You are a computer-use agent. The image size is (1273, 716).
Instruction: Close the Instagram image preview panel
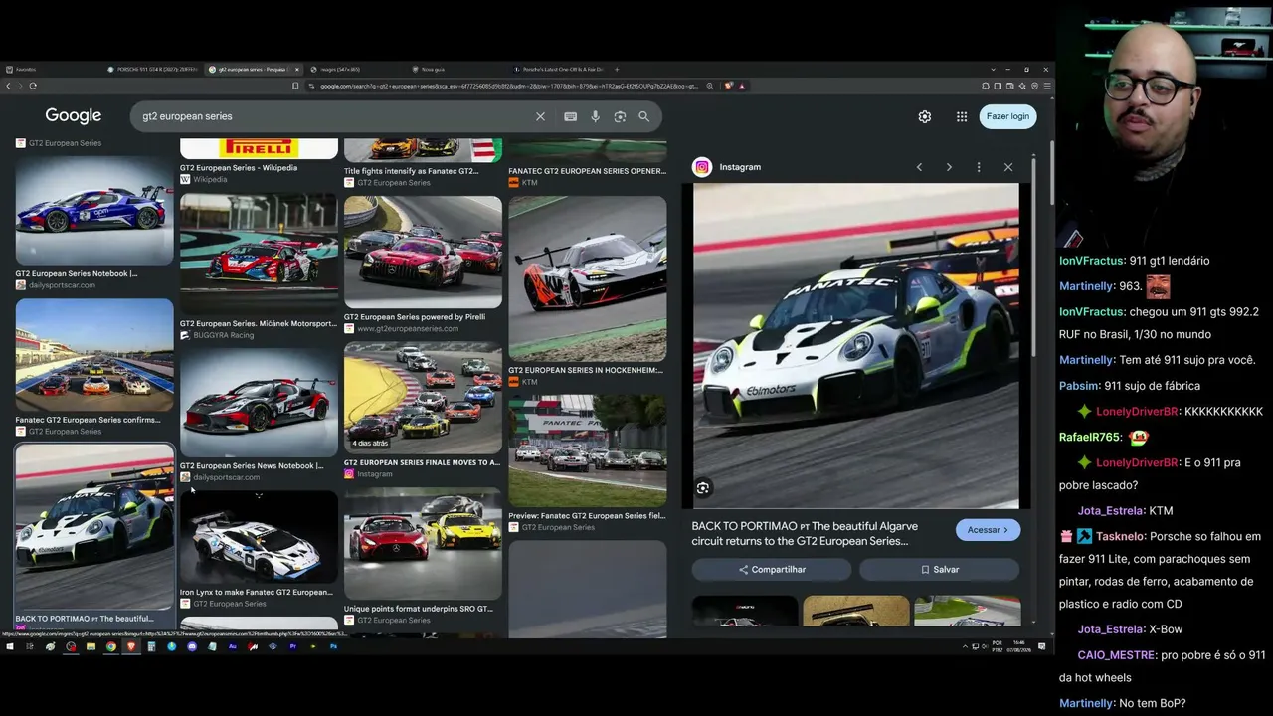[x=1008, y=167]
